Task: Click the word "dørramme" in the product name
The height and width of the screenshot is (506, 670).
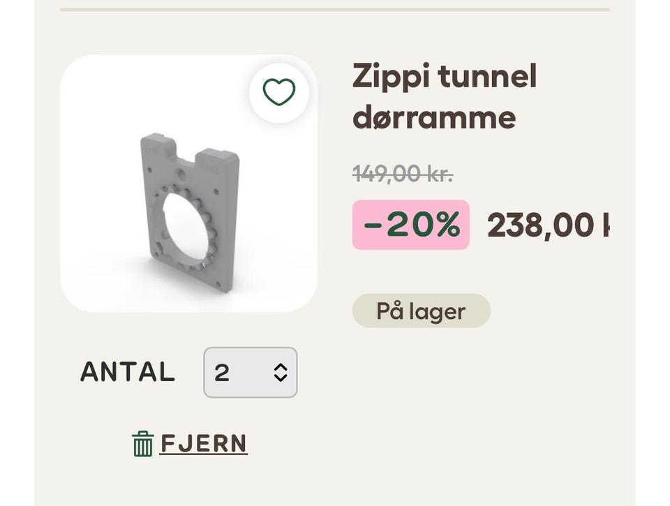Action: coord(433,117)
